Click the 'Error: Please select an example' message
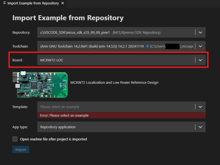220x165 pixels. (121, 115)
